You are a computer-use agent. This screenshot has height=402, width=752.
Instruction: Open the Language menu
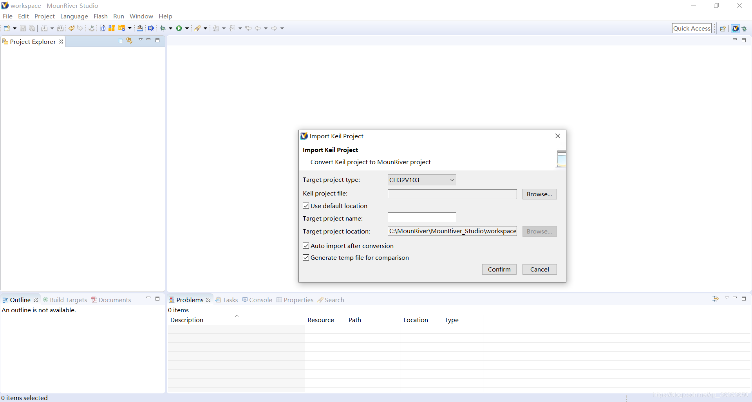(74, 16)
